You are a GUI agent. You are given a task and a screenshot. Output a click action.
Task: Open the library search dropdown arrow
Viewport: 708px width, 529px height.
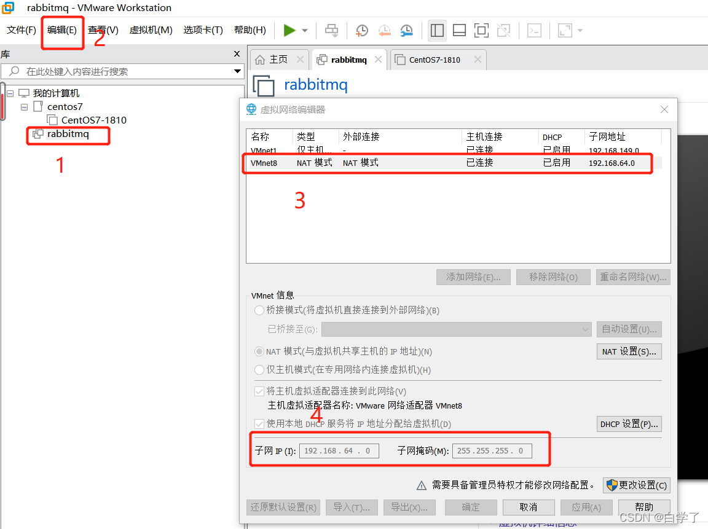coord(237,71)
